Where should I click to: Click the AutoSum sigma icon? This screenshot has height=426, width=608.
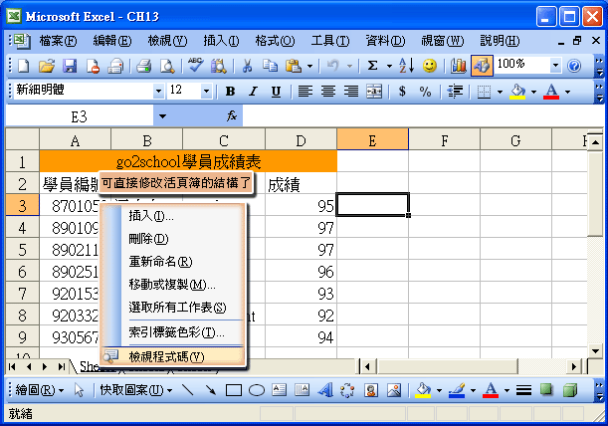[x=372, y=66]
